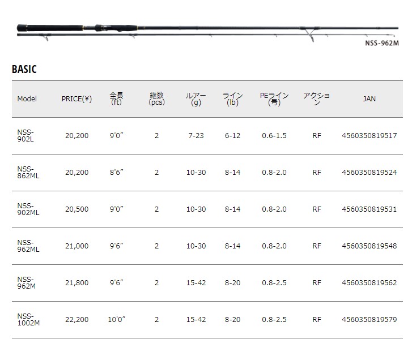The image size is (412, 339).
Task: Click the NSS-962ML model cell
Action: [x=28, y=246]
